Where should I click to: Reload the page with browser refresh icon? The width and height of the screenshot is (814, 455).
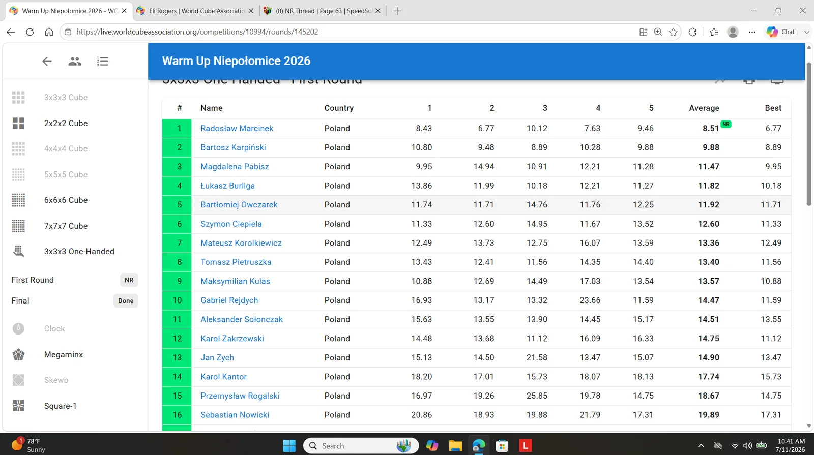click(30, 32)
